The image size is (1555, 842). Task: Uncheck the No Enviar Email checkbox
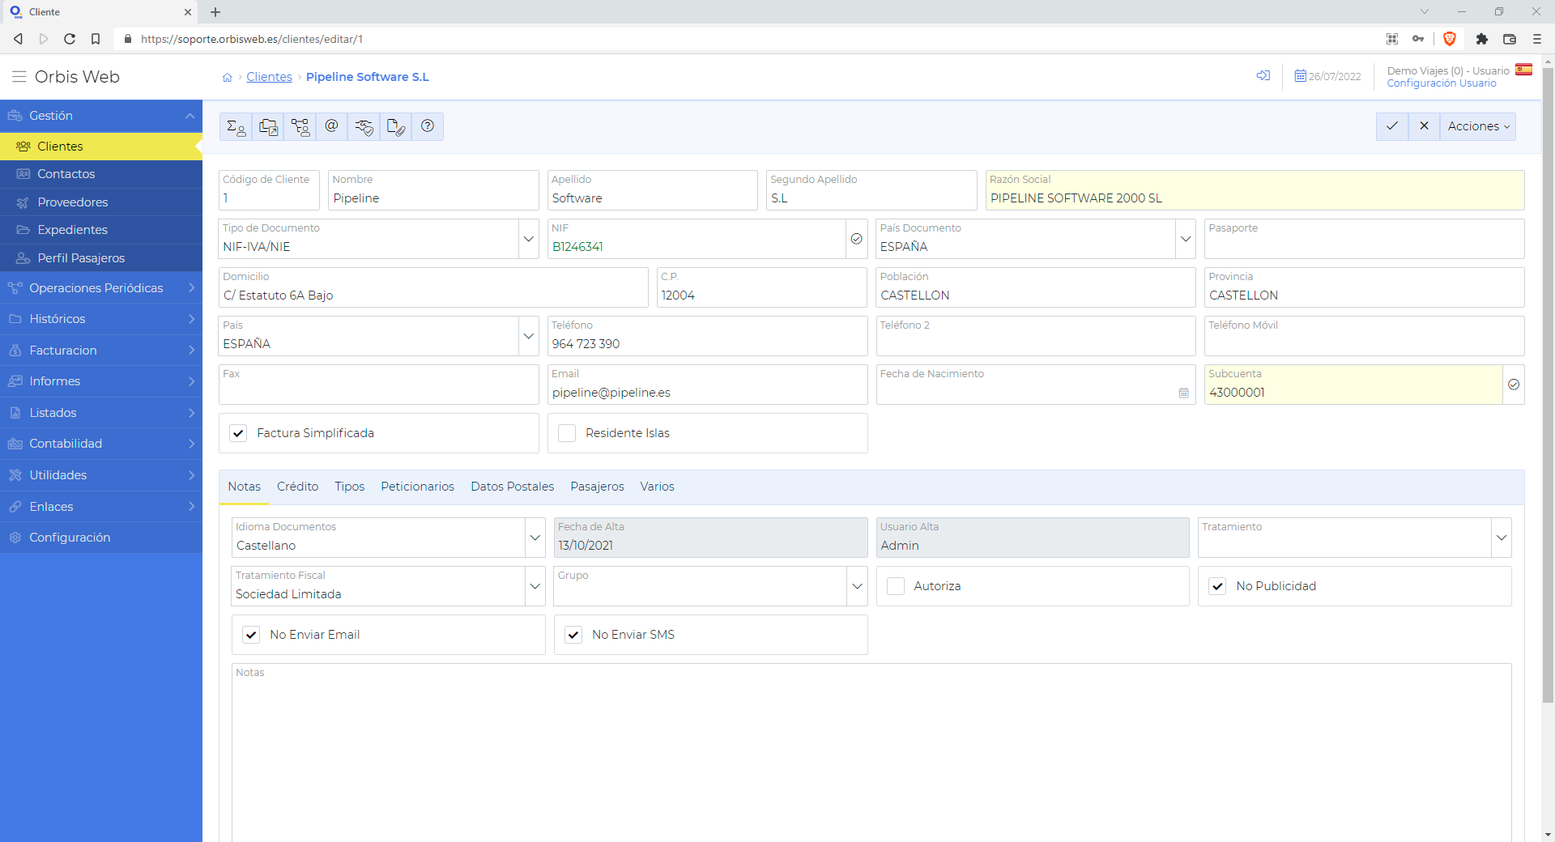[251, 635]
